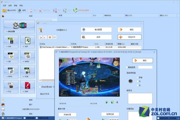Click the F:\我的视频\FFOutput status bar path
This screenshot has height=120, width=180.
(x=13, y=118)
